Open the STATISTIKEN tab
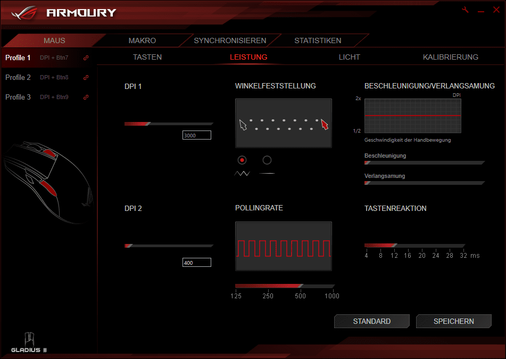The height and width of the screenshot is (359, 506). click(x=318, y=40)
